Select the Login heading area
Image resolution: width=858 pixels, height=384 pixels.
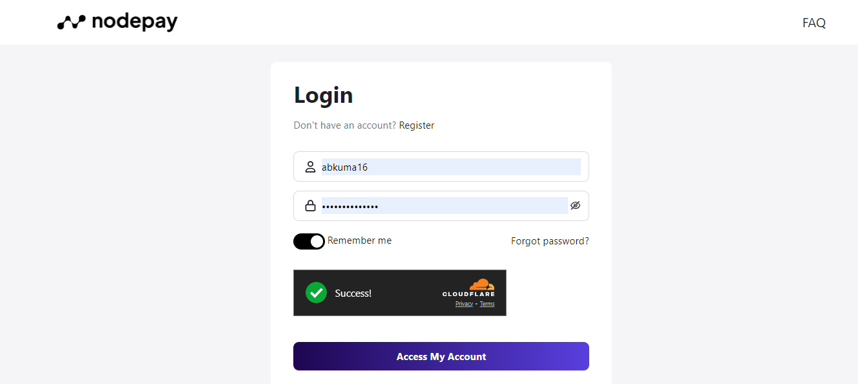(323, 94)
